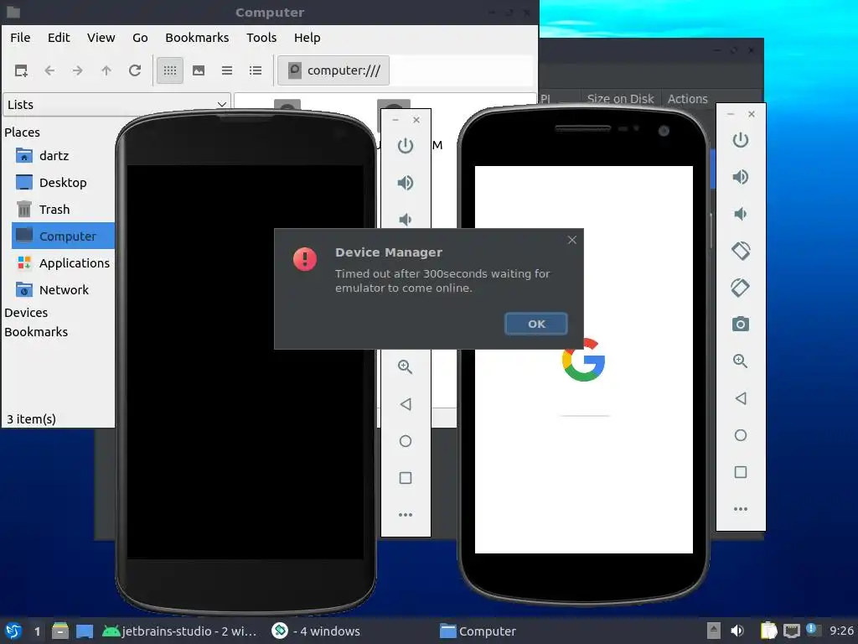858x644 pixels.
Task: Click the computer:/// path bar button
Action: click(x=333, y=70)
